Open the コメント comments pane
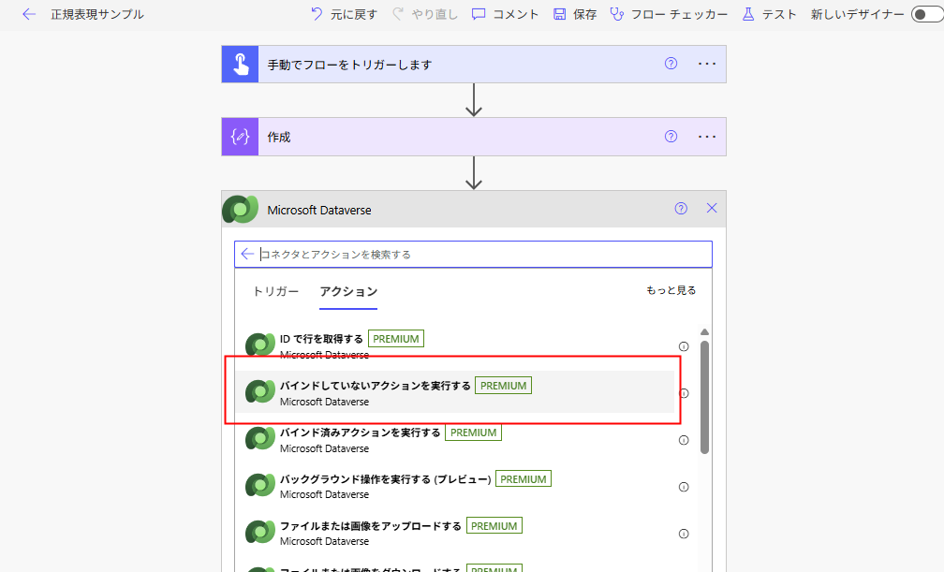This screenshot has width=944, height=572. point(505,15)
